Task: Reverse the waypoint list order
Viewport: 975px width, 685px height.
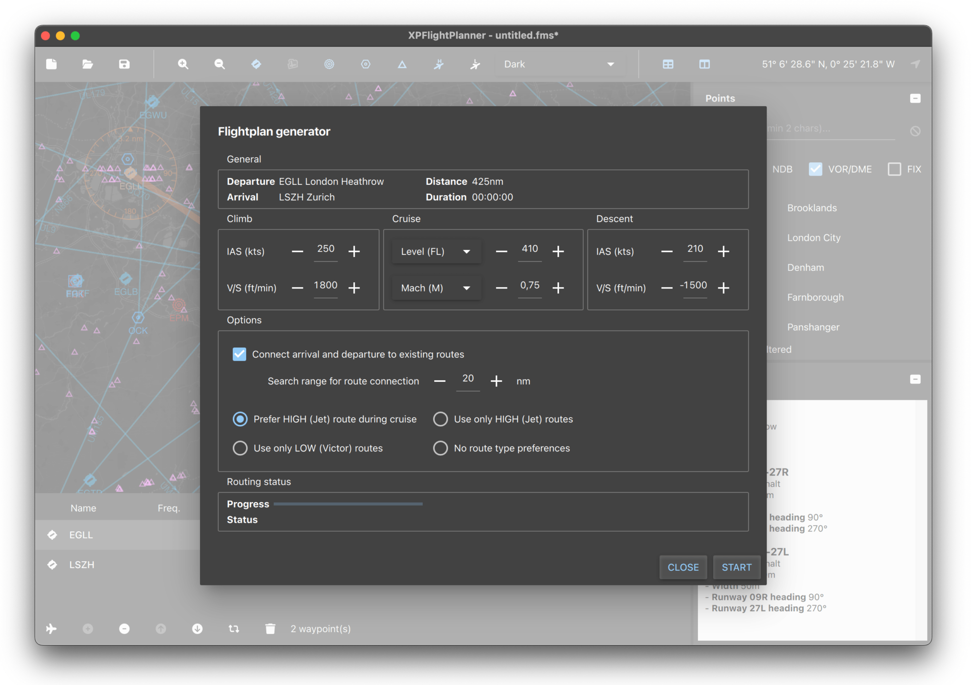Action: (x=234, y=628)
